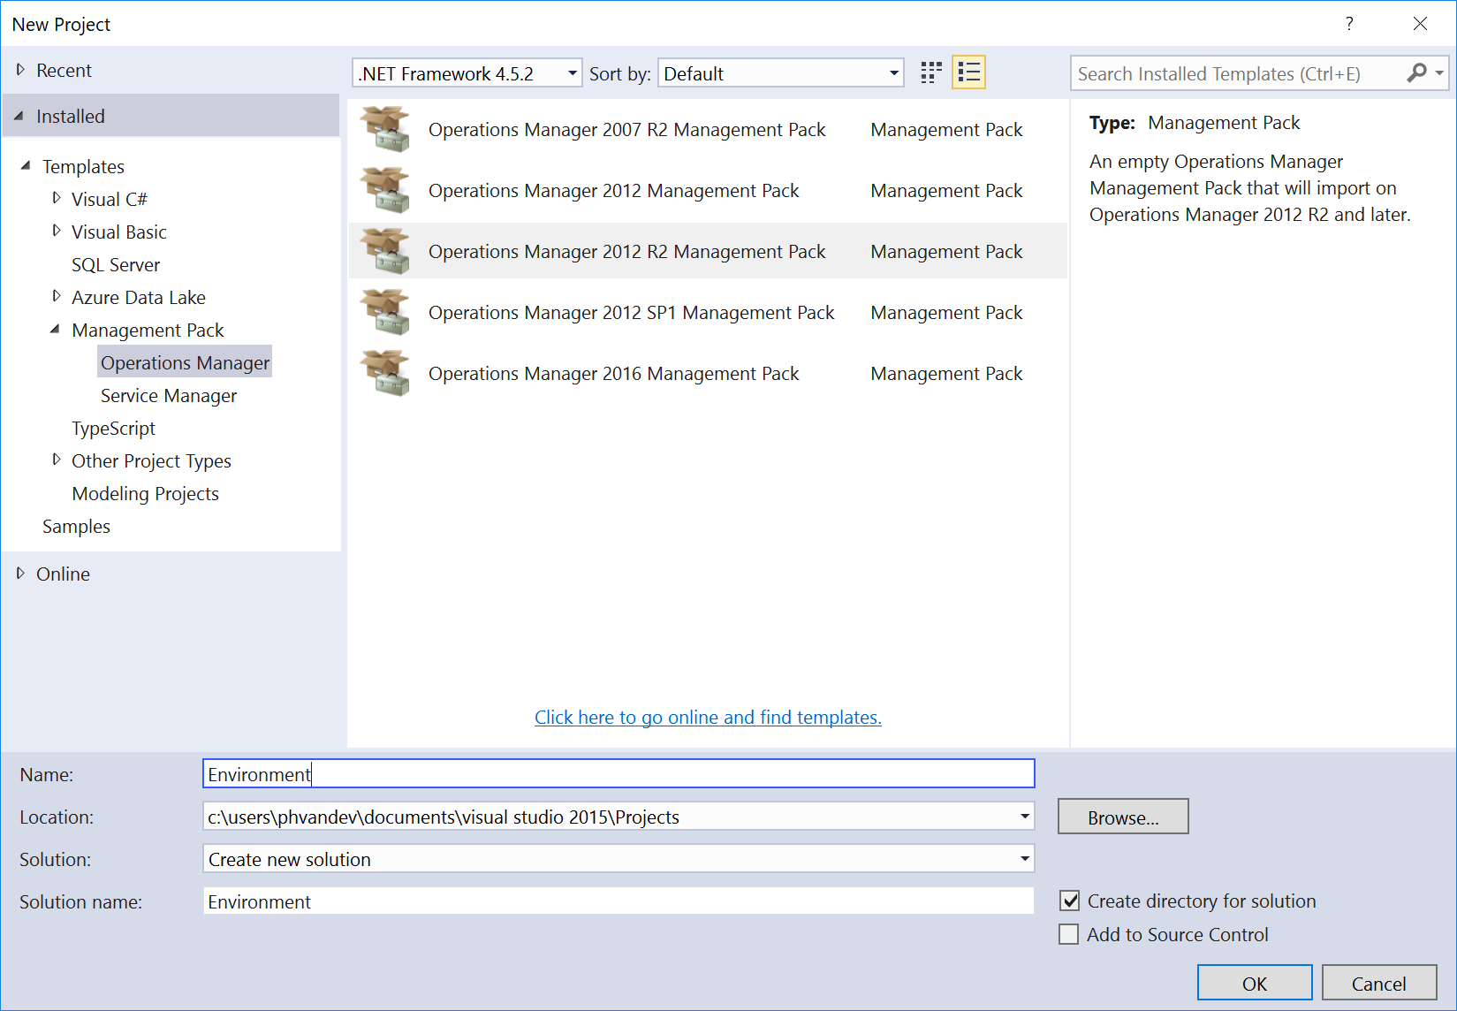Image resolution: width=1457 pixels, height=1011 pixels.
Task: Click the Operations Manager 2012 Management Pack icon
Action: (385, 190)
